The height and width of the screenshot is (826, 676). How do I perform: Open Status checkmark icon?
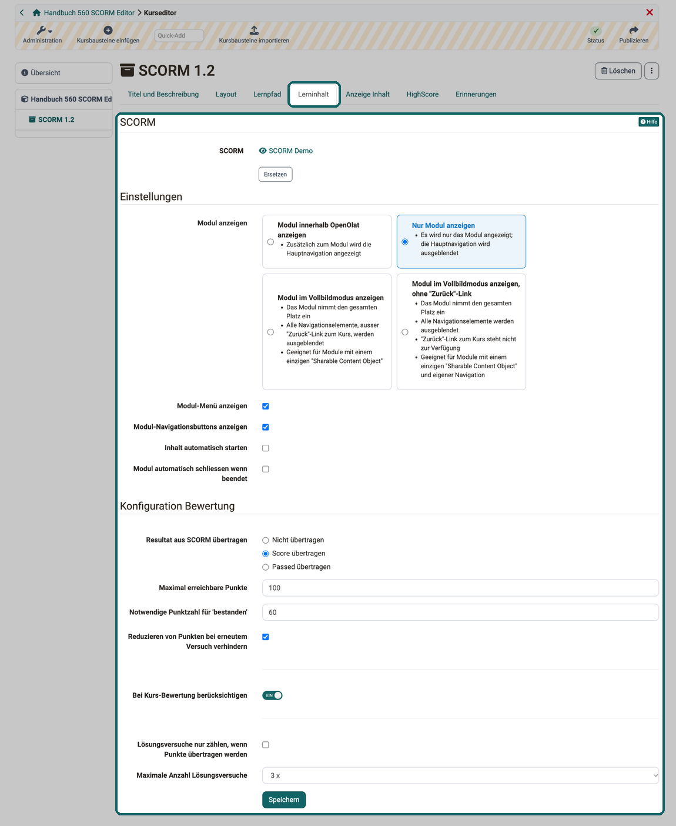click(596, 31)
